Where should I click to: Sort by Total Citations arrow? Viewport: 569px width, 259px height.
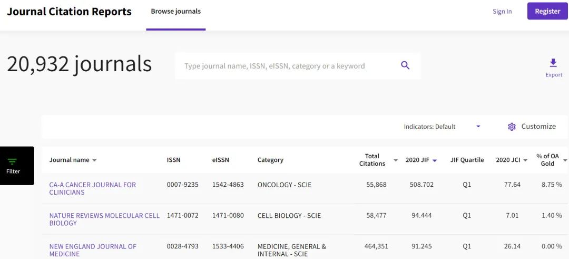click(x=396, y=160)
